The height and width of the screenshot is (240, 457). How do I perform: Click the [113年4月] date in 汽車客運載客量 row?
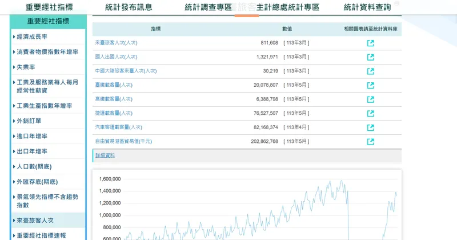[x=296, y=127]
